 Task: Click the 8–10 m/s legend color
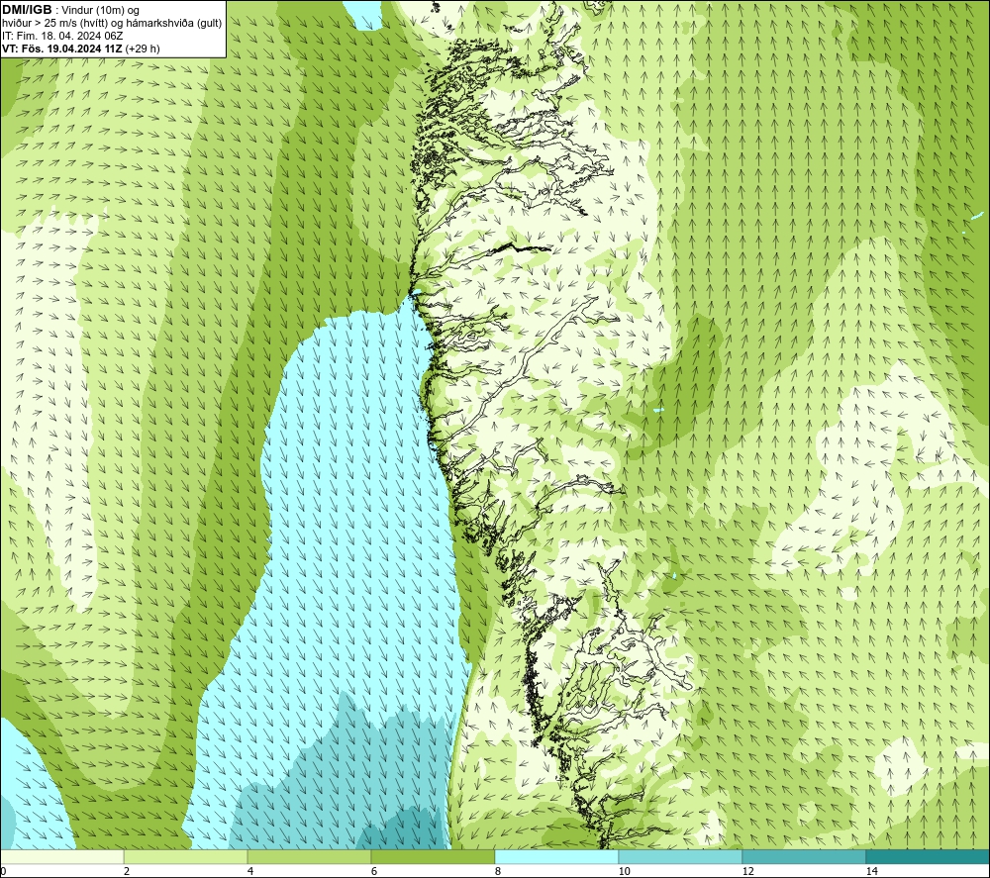(556, 857)
